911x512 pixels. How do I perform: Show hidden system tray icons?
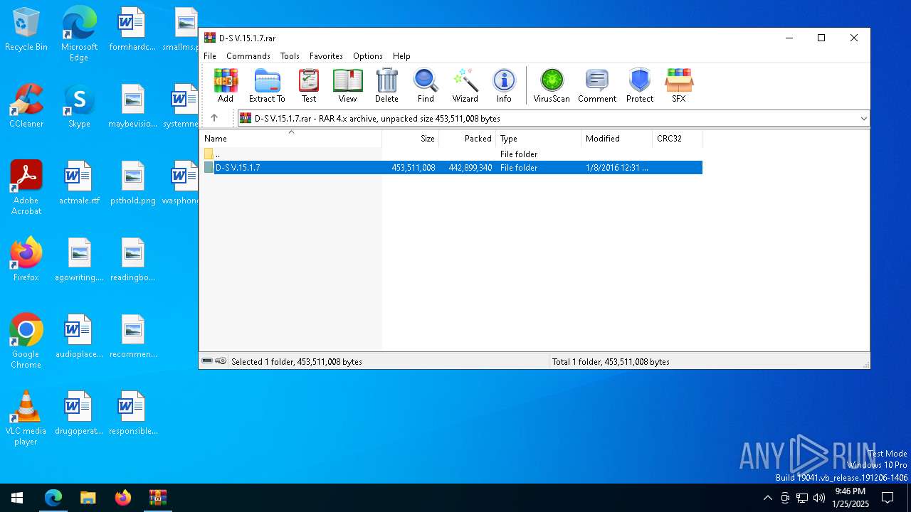point(767,498)
